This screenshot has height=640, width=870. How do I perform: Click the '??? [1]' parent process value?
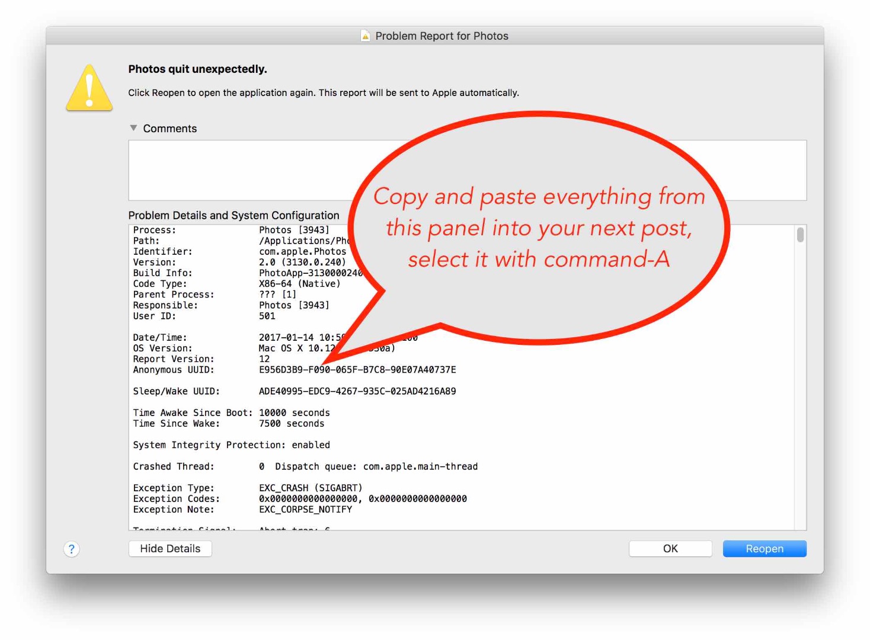tap(277, 295)
